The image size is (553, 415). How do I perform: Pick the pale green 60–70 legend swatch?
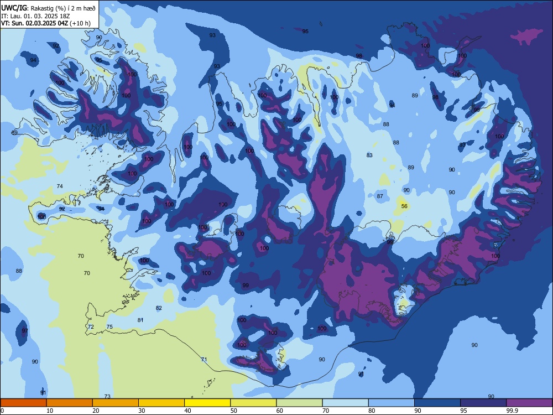(299, 403)
